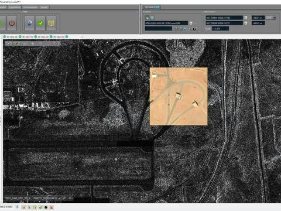
Task: Toggle the first small icon above coordinate system field
Action: pyautogui.click(x=147, y=18)
